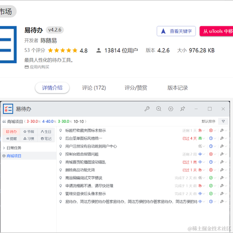
Task: Click the red 从 uTools 中移除 button
Action: click(x=216, y=31)
